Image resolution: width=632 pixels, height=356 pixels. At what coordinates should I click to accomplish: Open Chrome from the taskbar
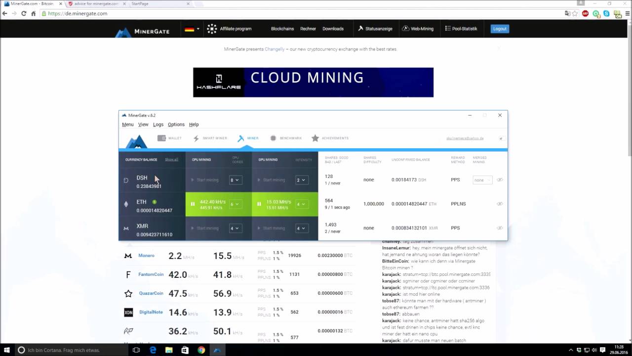pyautogui.click(x=201, y=350)
